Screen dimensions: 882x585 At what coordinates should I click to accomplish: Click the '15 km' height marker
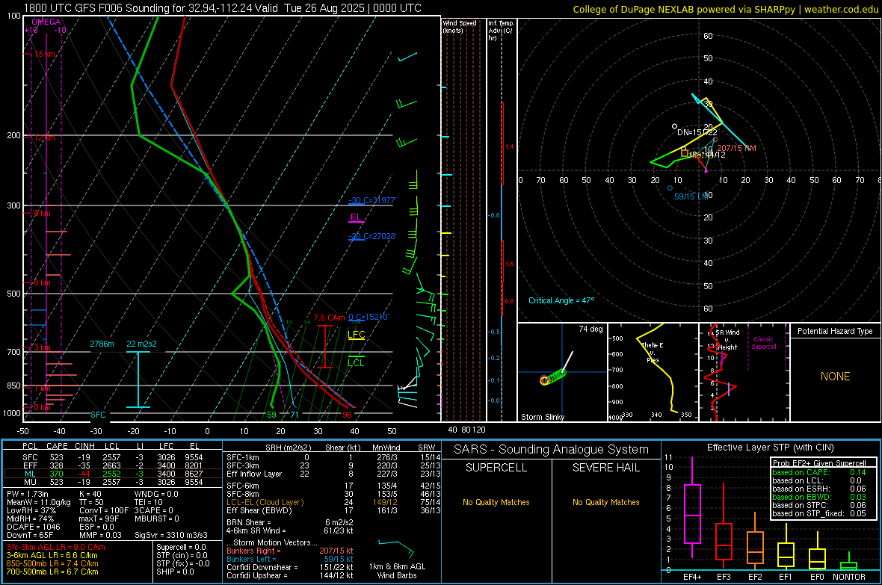click(44, 54)
